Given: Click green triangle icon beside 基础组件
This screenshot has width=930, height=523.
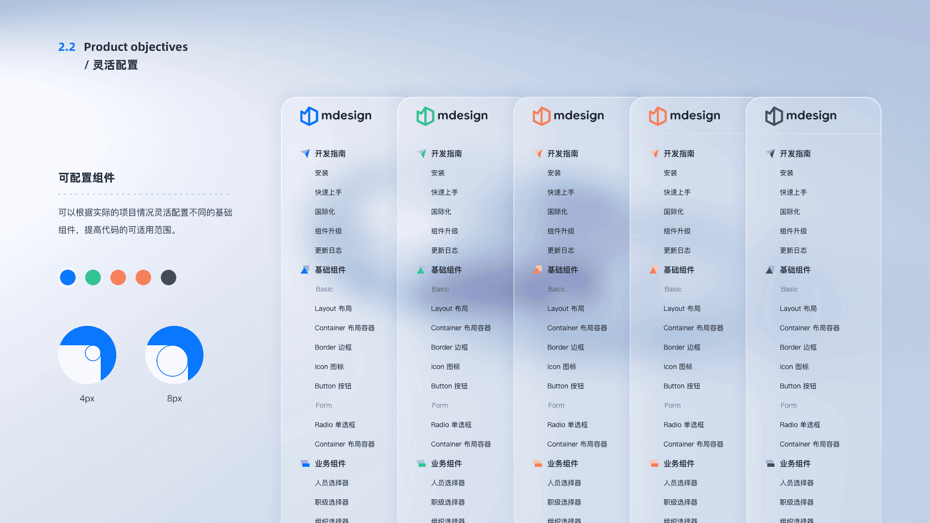Looking at the screenshot, I should pyautogui.click(x=420, y=270).
